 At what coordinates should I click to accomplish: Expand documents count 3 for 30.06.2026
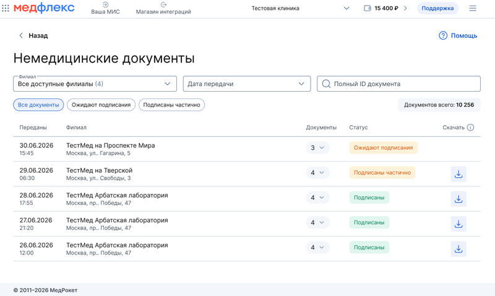[317, 147]
